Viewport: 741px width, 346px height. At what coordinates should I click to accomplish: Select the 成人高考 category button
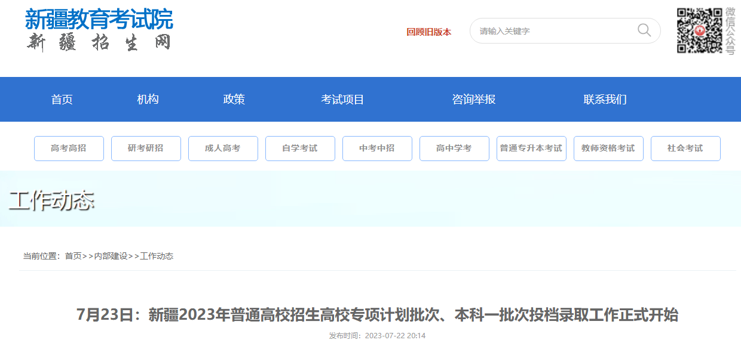(223, 149)
